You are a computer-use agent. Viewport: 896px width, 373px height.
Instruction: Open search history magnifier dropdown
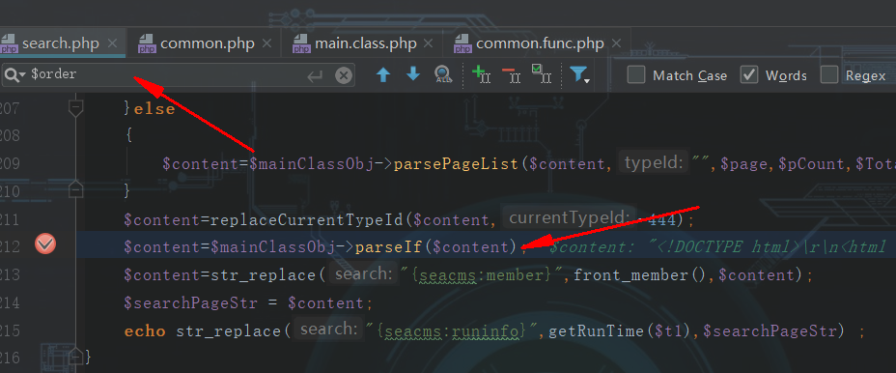point(14,75)
